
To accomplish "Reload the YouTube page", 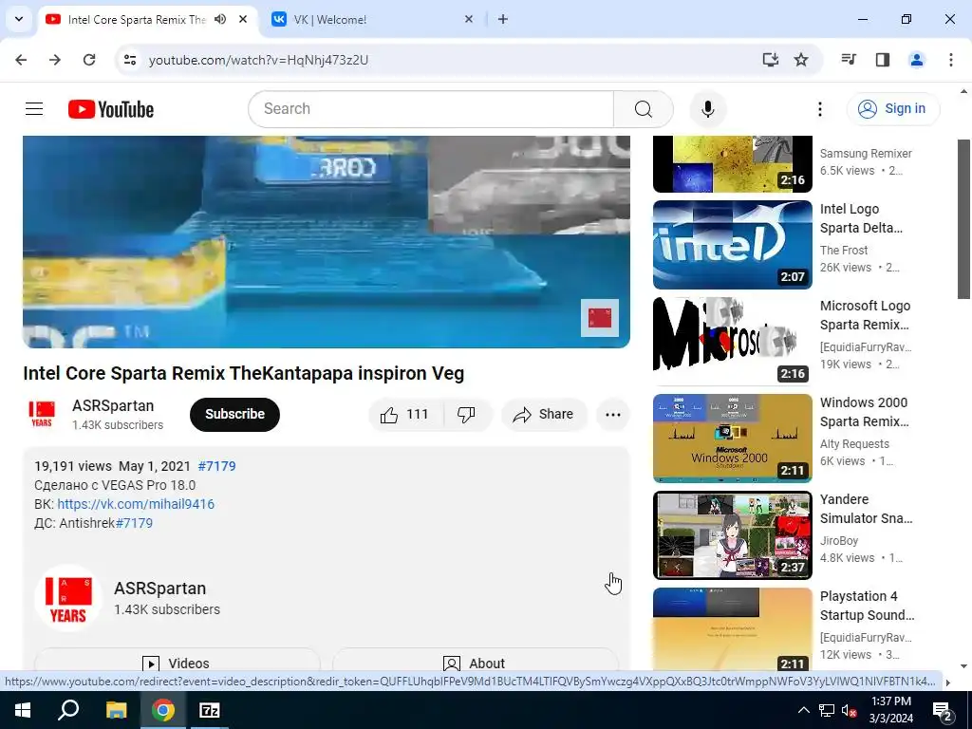I will [x=89, y=60].
